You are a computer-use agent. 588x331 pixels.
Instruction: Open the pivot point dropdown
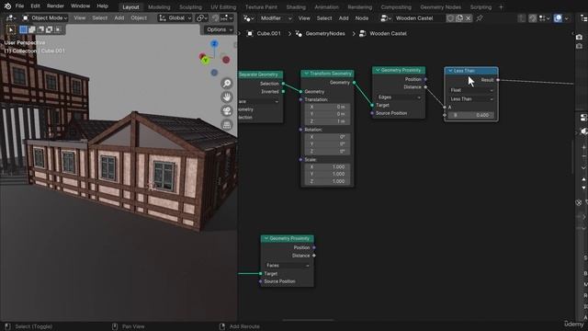point(202,18)
